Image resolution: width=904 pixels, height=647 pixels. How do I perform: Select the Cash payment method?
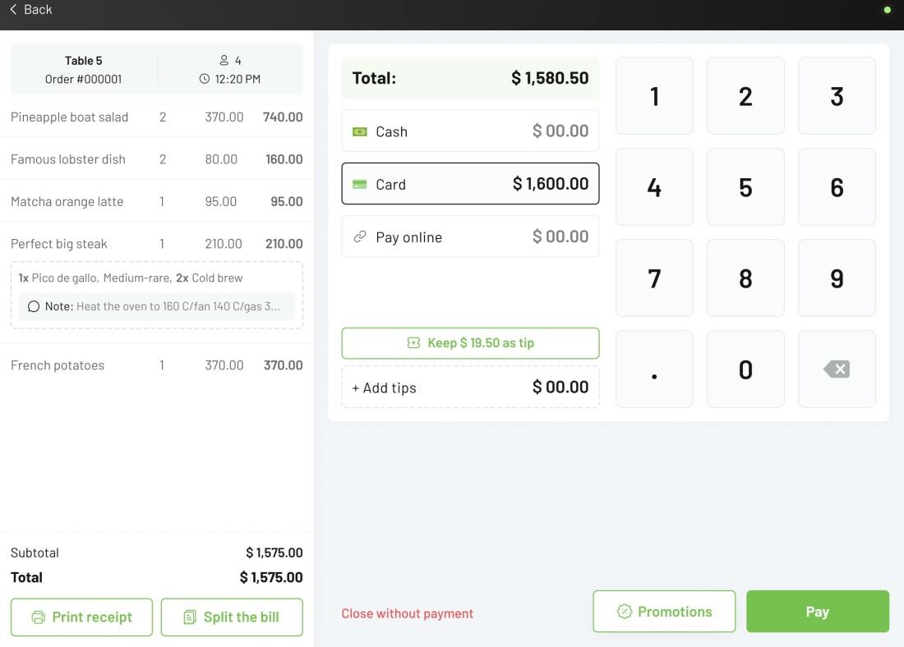470,131
